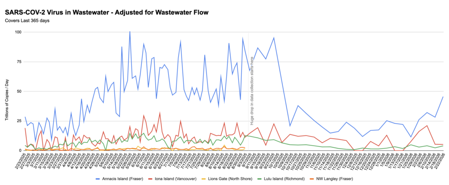Click the 50 label on the y-axis
The width and height of the screenshot is (449, 185).
20,91
